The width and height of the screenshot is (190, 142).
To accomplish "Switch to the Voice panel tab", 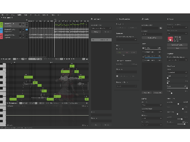I will 170,19.
